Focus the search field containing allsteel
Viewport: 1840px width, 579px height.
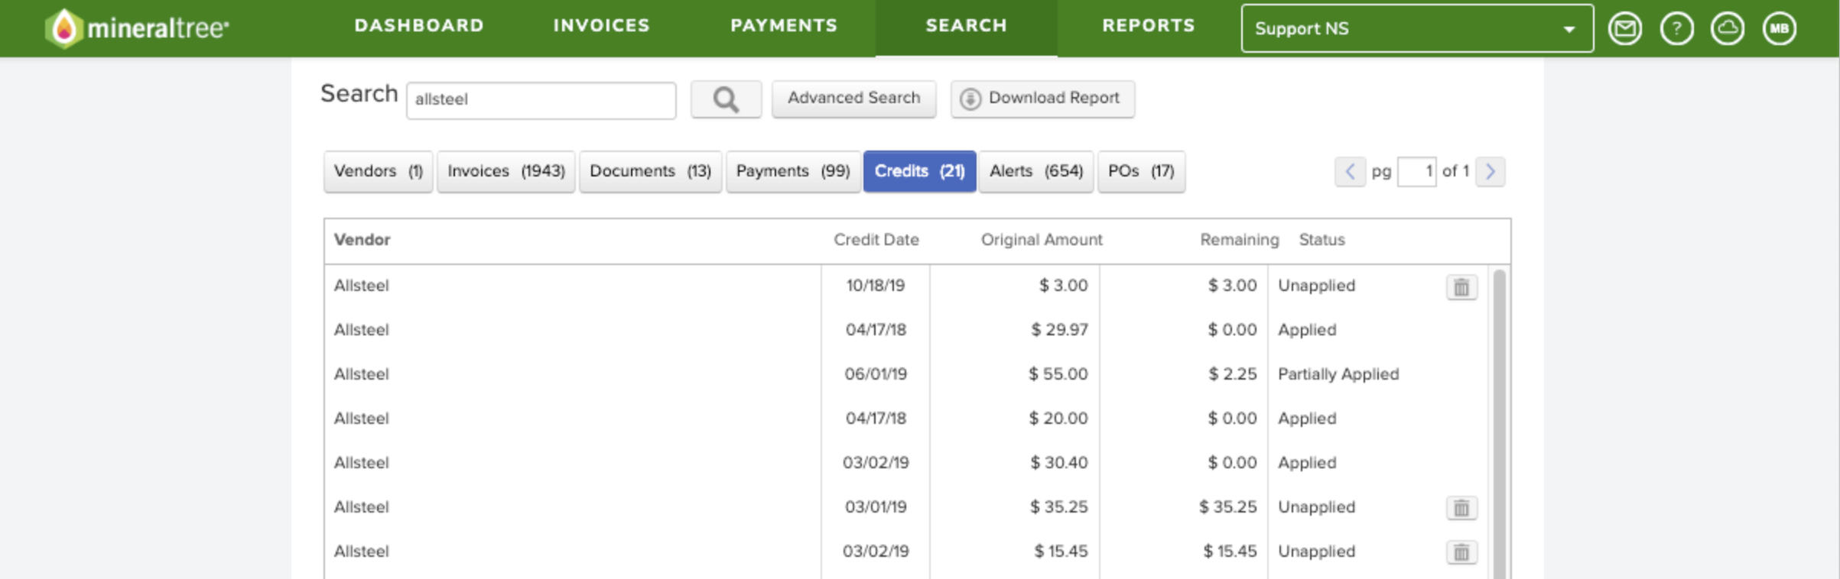pyautogui.click(x=541, y=100)
